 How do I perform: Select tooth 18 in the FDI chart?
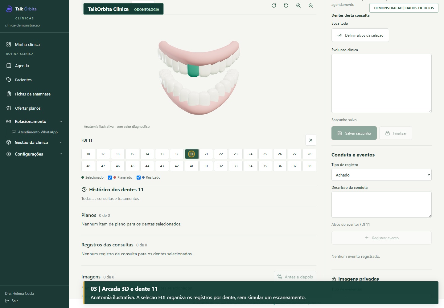[x=88, y=154]
